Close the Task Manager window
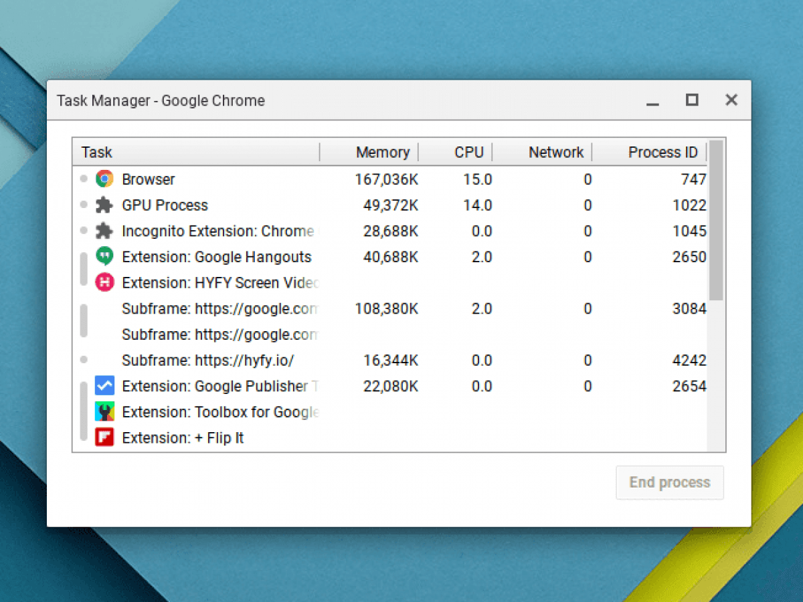 [731, 100]
